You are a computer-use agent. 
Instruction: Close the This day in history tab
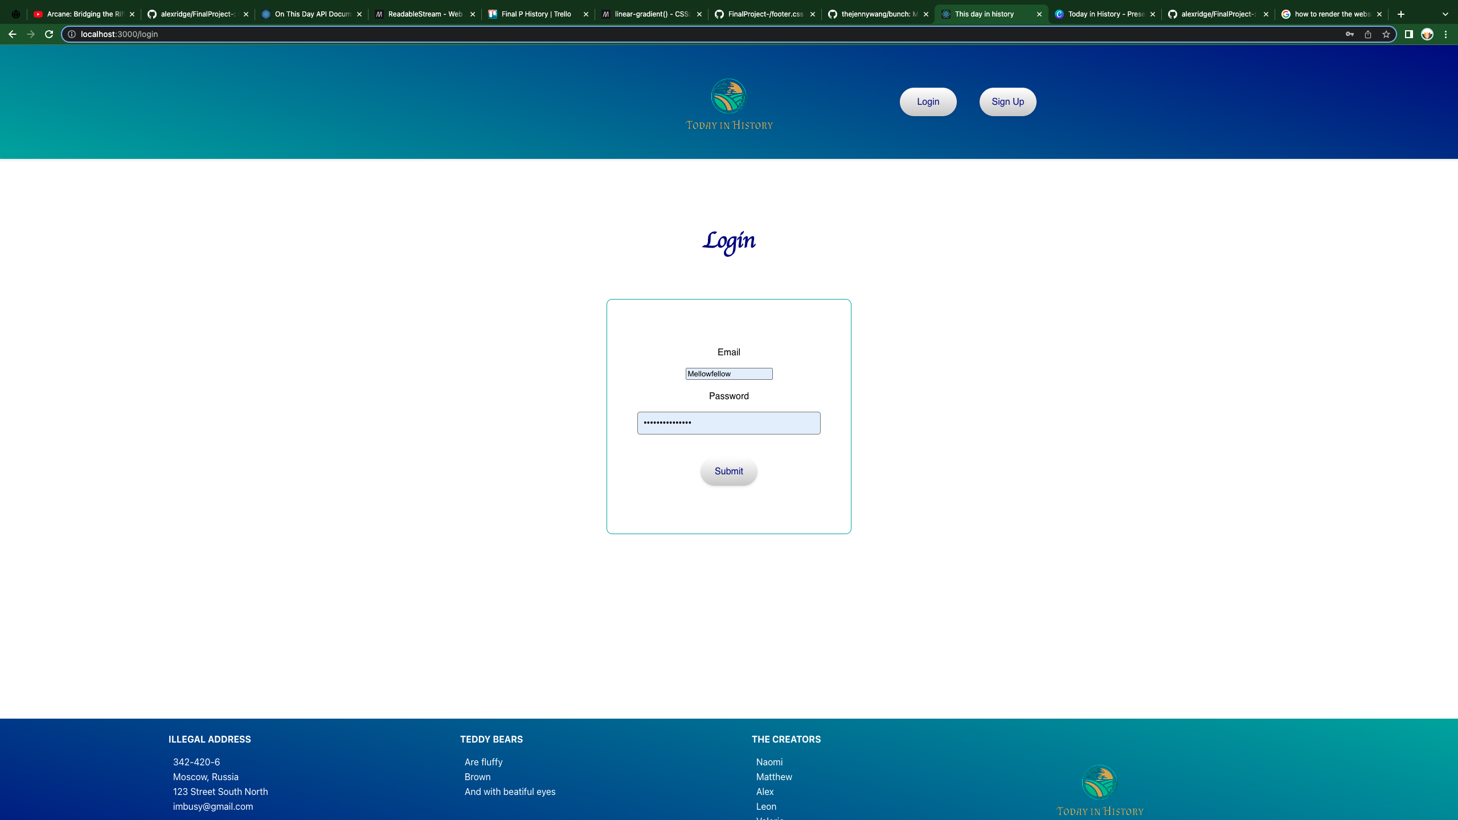(x=1039, y=14)
